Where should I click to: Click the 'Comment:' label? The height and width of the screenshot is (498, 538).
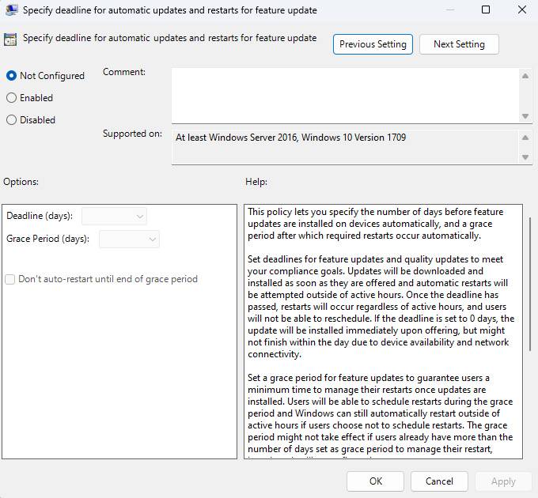coord(124,72)
